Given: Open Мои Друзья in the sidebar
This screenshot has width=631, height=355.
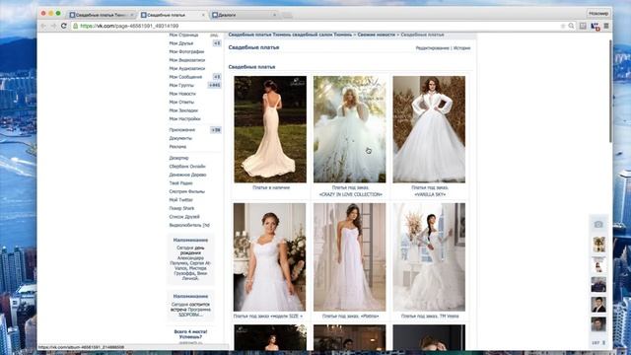Looking at the screenshot, I should [181, 43].
